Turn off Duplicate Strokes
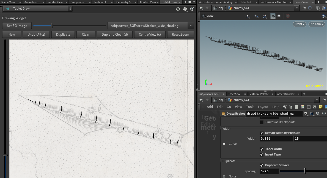 point(262,165)
